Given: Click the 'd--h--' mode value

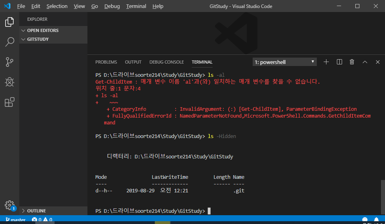Looking at the screenshot, I should 104,191.
